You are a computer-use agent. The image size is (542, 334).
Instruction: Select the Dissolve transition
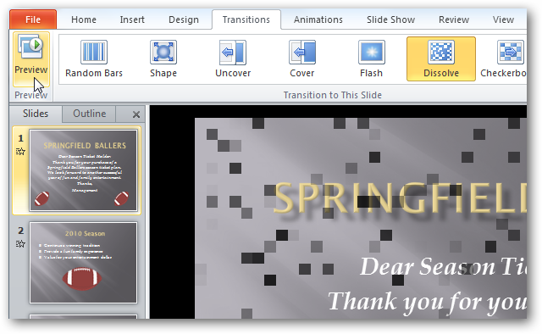coord(441,58)
